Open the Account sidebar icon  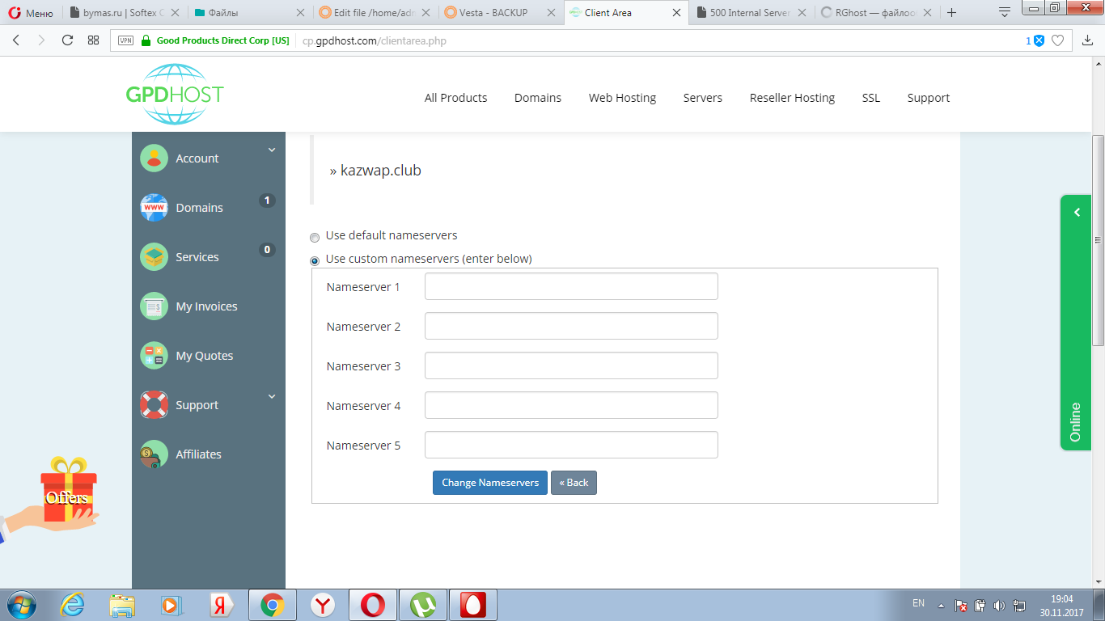click(154, 158)
